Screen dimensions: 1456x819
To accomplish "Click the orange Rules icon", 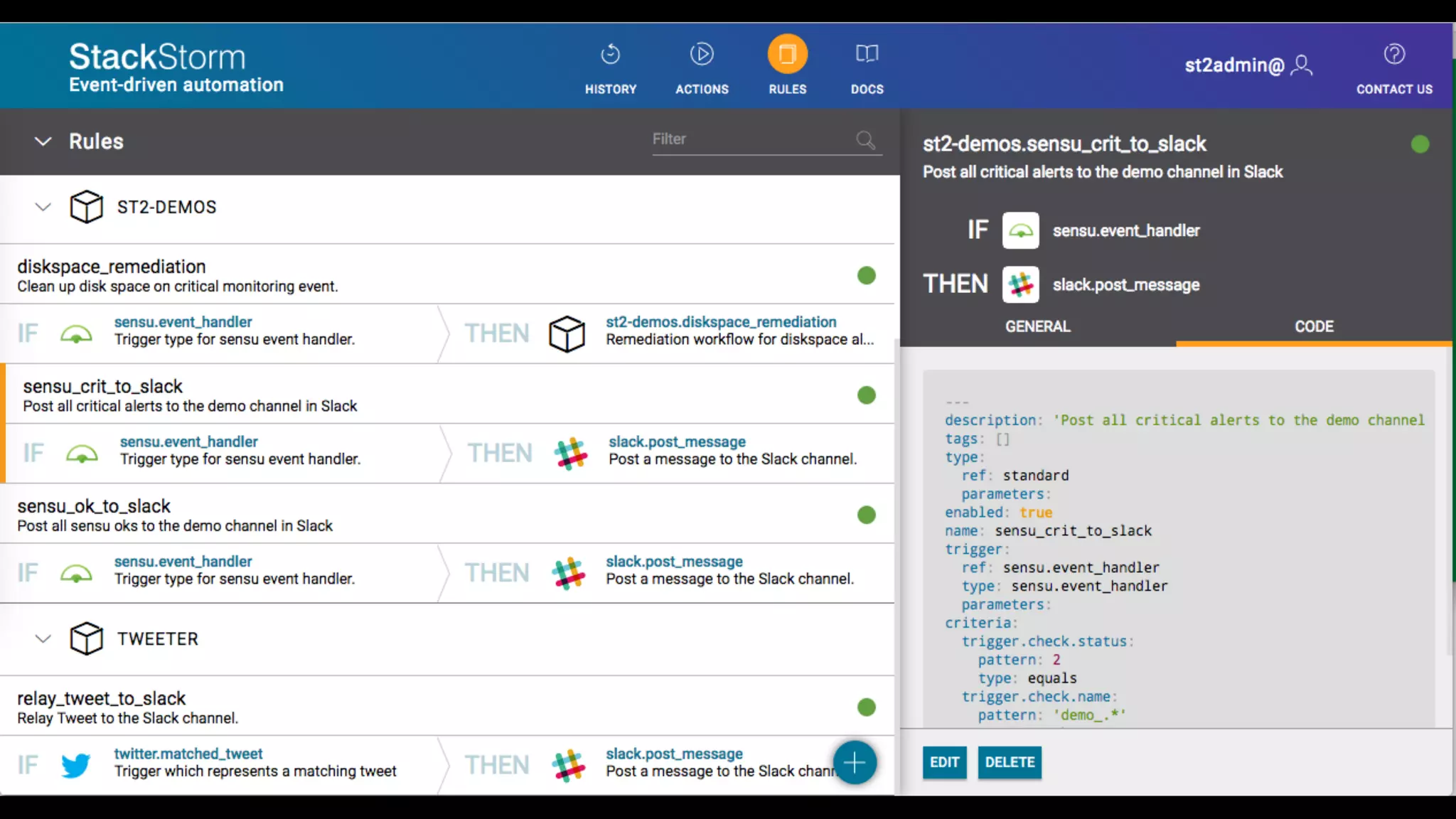I will pyautogui.click(x=787, y=55).
